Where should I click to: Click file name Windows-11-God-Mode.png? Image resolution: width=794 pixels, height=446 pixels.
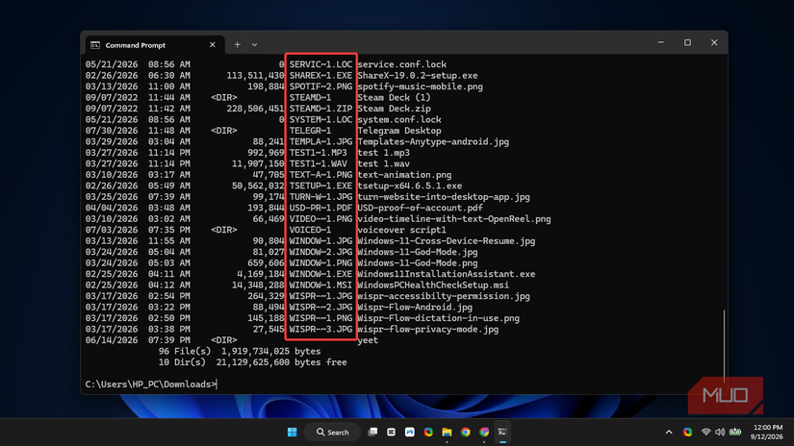pos(418,263)
